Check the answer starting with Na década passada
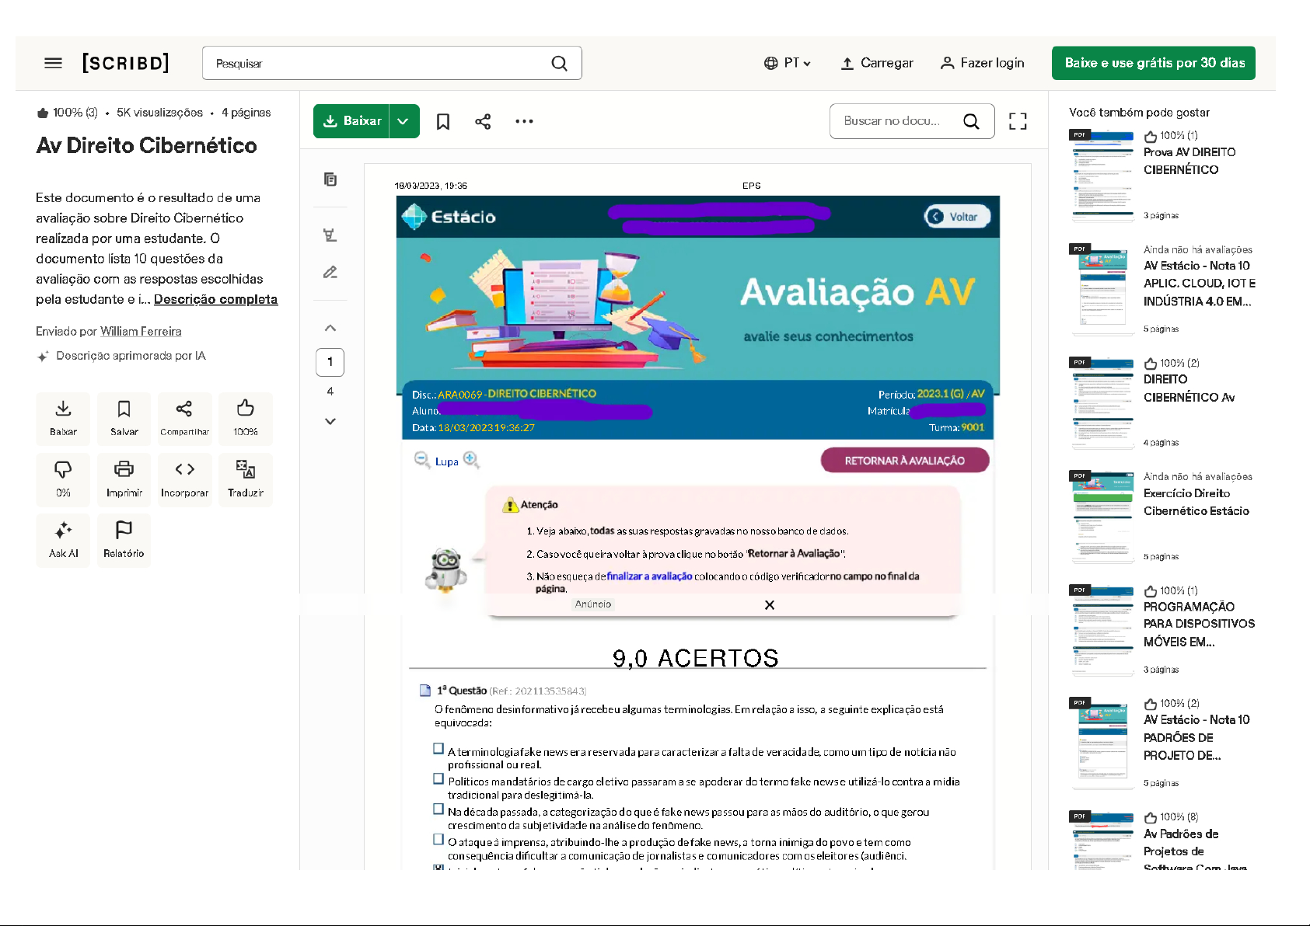The width and height of the screenshot is (1310, 926). 438,809
